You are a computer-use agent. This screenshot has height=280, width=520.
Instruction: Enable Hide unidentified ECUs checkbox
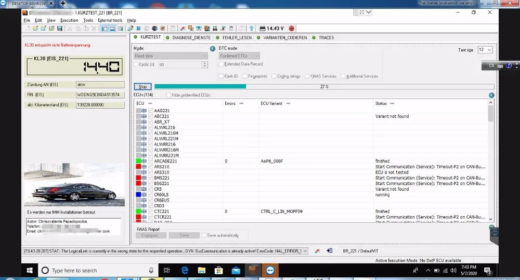point(169,95)
